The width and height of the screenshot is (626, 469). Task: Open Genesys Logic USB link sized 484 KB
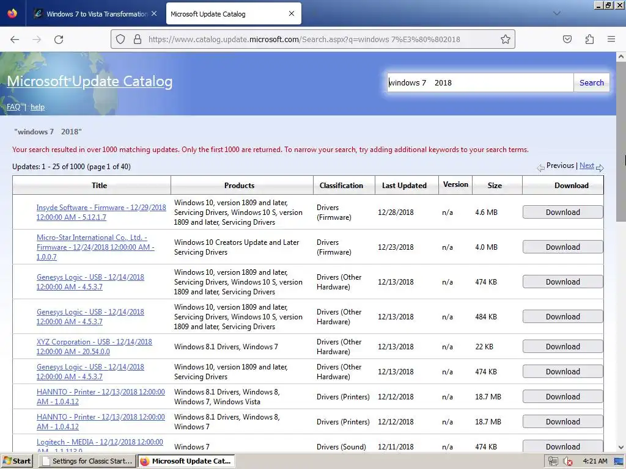[x=90, y=317]
